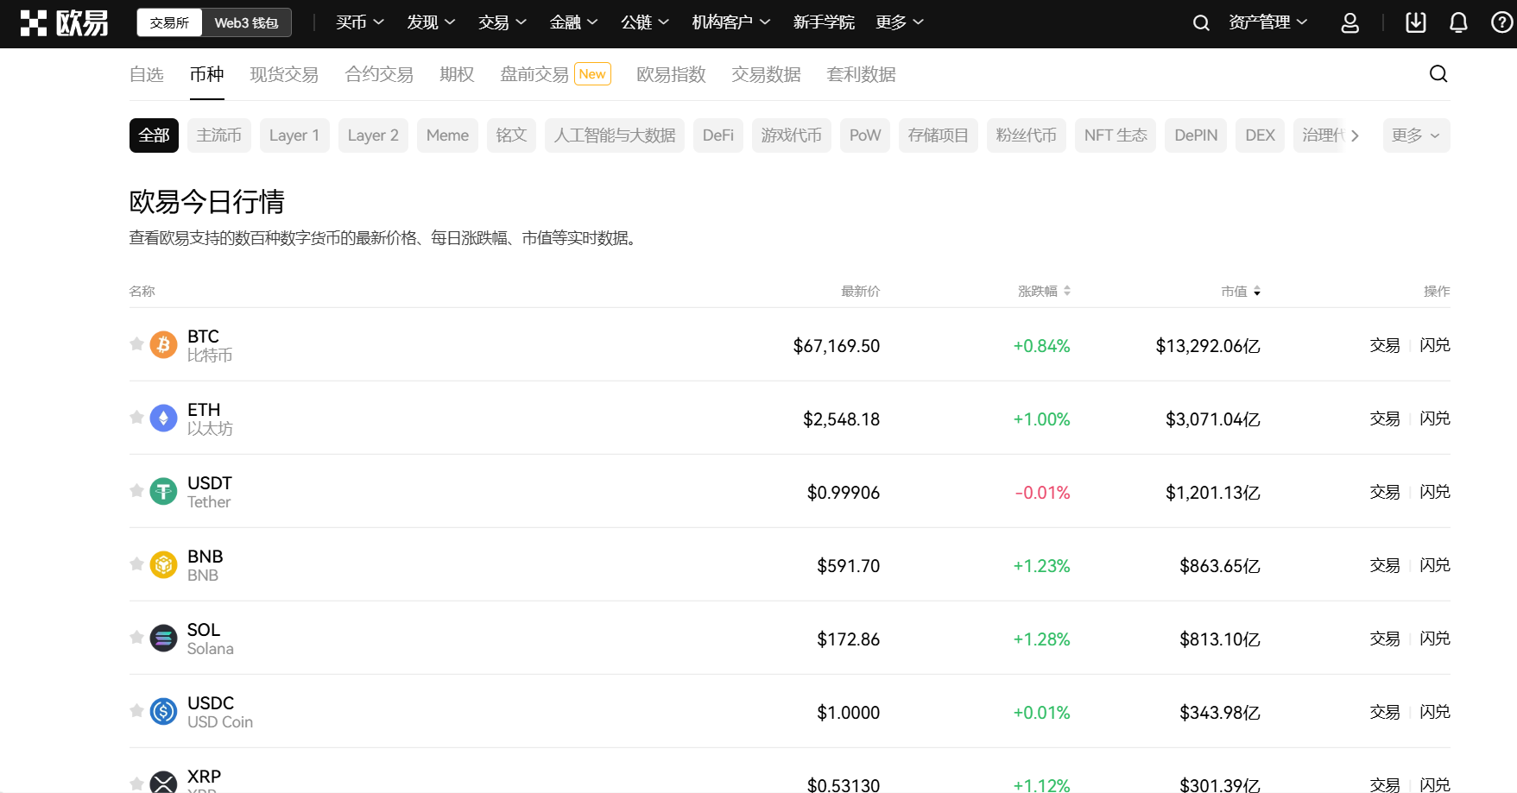Click the OKX 欧易 logo

66,22
